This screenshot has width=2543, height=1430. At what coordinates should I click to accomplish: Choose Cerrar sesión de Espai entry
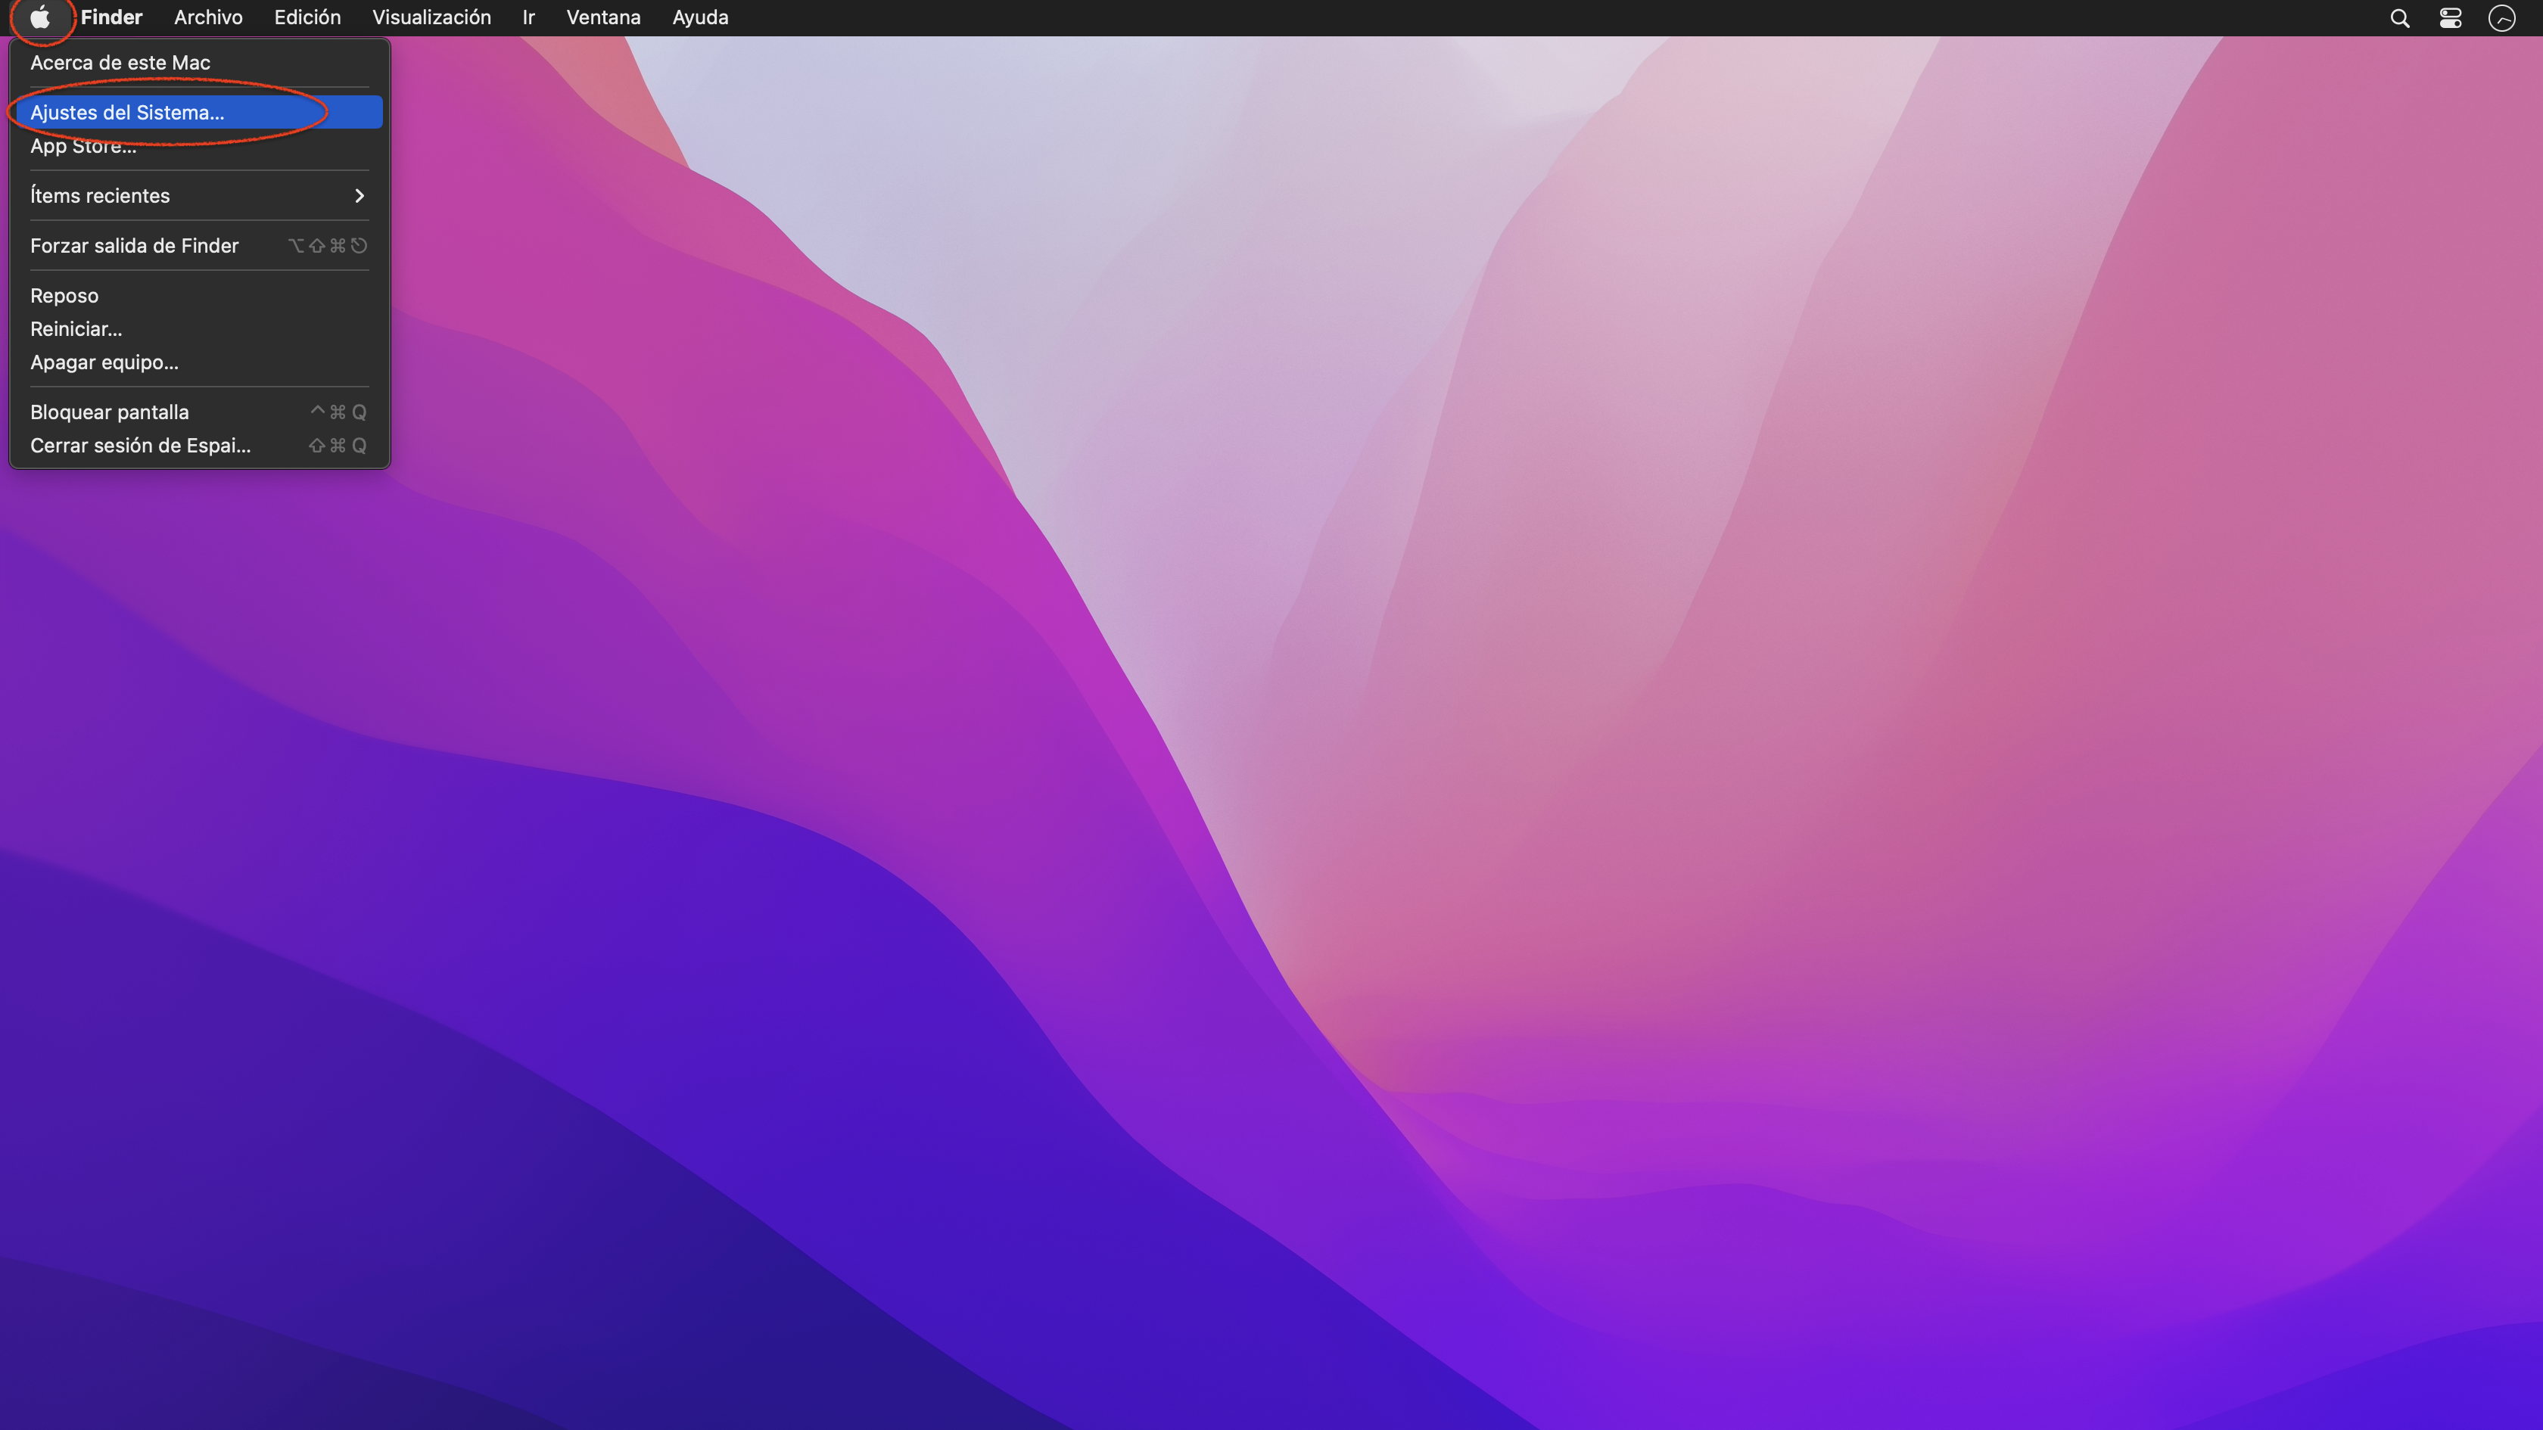click(x=140, y=445)
